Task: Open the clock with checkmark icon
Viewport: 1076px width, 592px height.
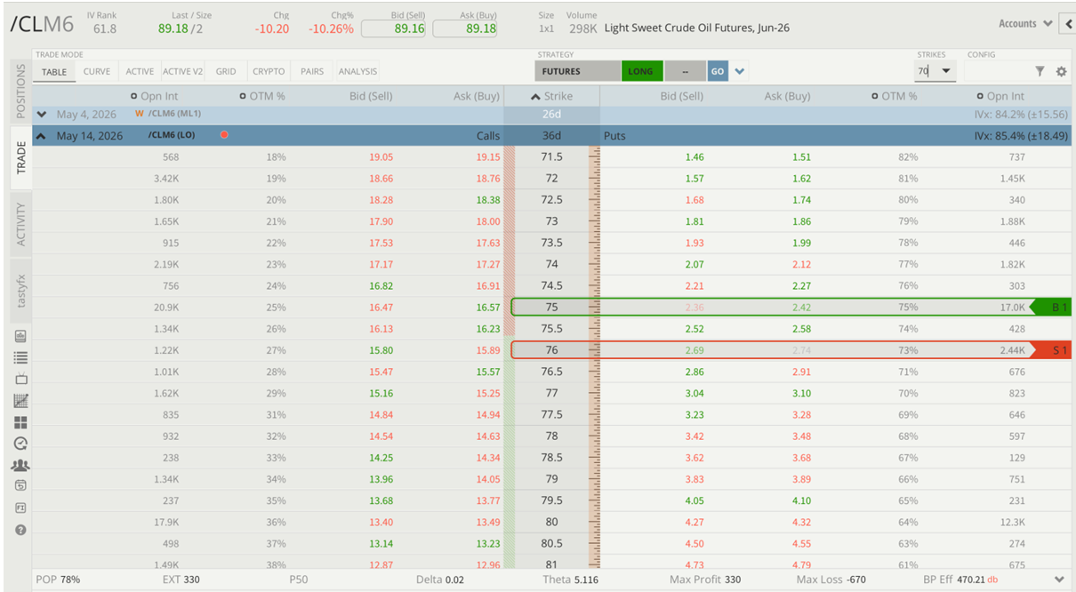Action: click(x=20, y=443)
